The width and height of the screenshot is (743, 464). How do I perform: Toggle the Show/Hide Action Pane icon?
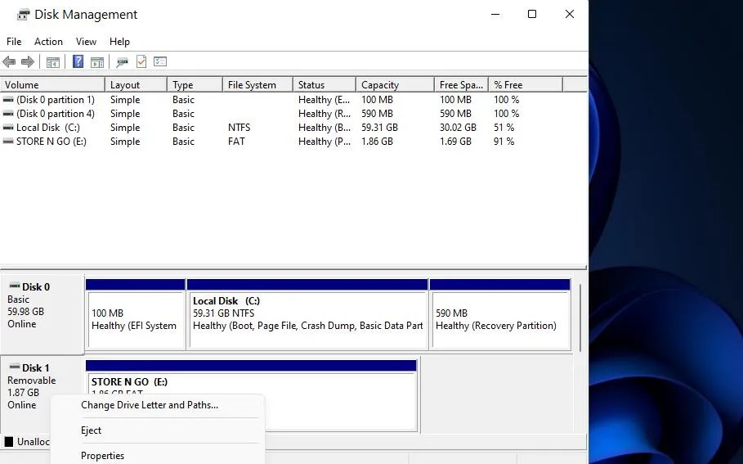(x=97, y=61)
